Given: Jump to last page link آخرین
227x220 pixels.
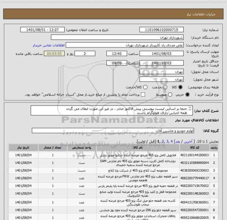Looking at the screenshot, I should pyautogui.click(x=188, y=141).
